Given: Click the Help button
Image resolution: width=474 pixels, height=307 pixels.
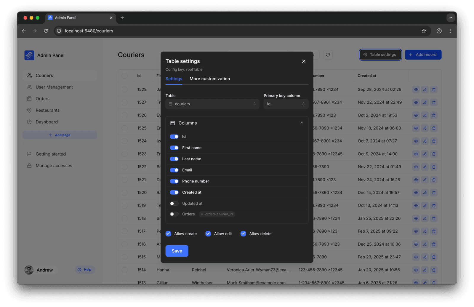Looking at the screenshot, I should [85, 270].
